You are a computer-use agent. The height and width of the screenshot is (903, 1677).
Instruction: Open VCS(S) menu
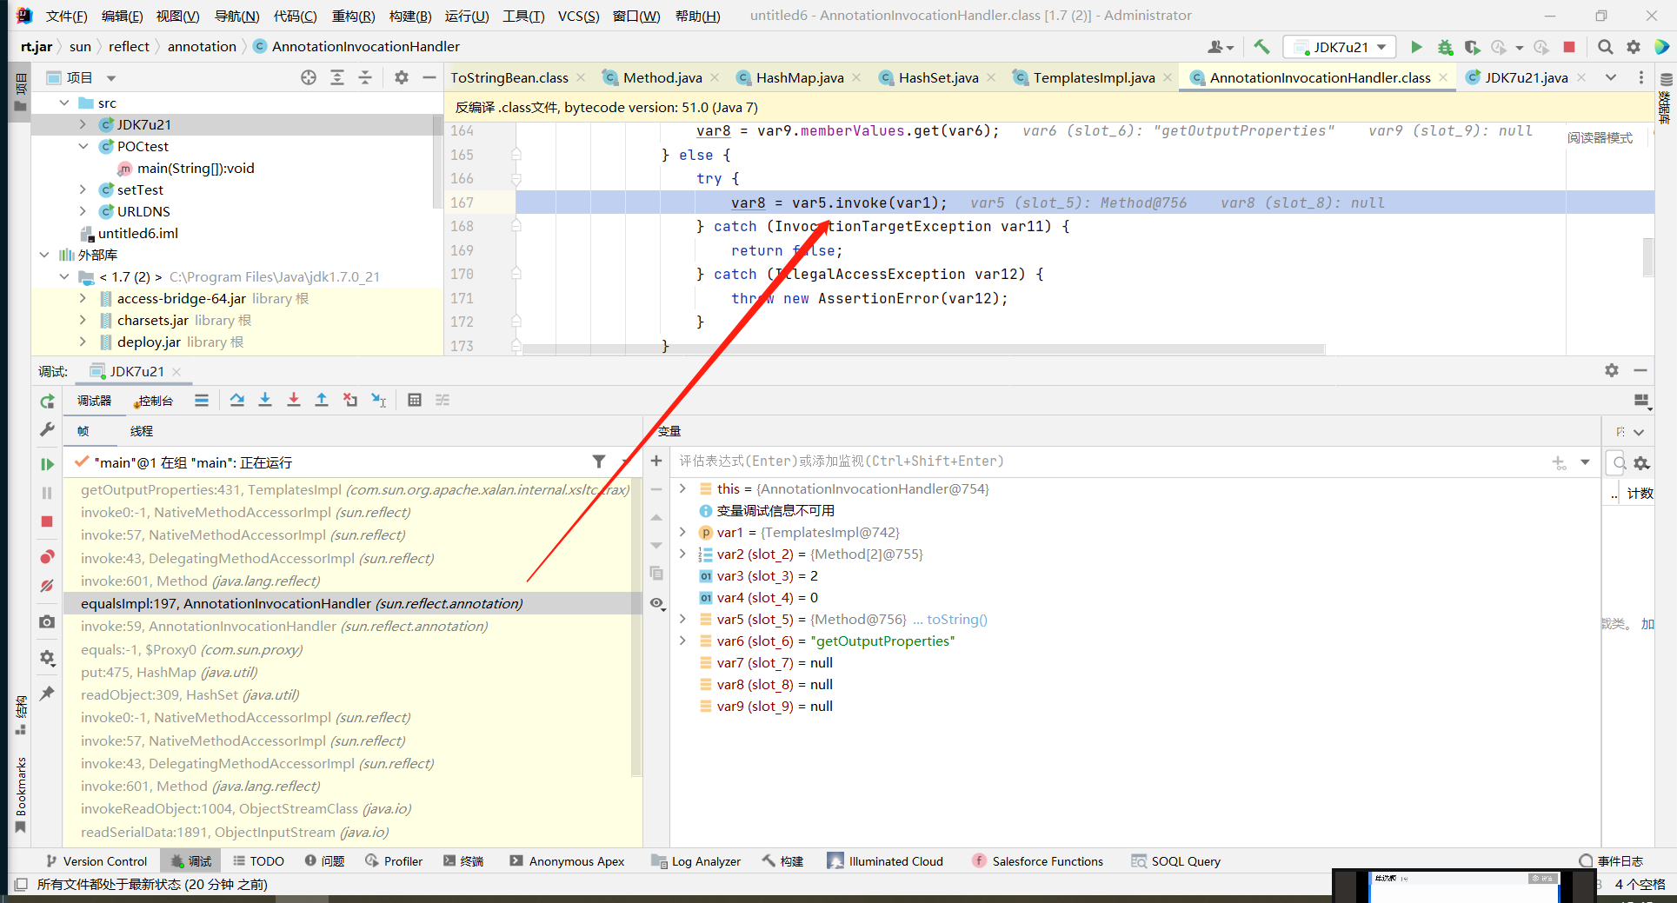point(578,16)
